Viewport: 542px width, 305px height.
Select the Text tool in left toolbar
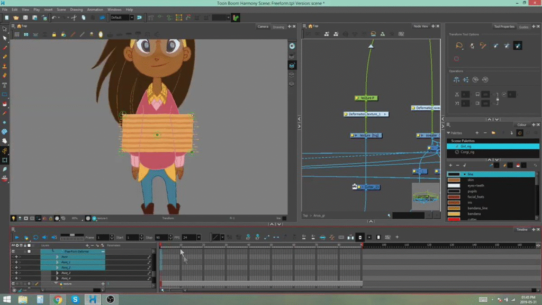pyautogui.click(x=5, y=85)
